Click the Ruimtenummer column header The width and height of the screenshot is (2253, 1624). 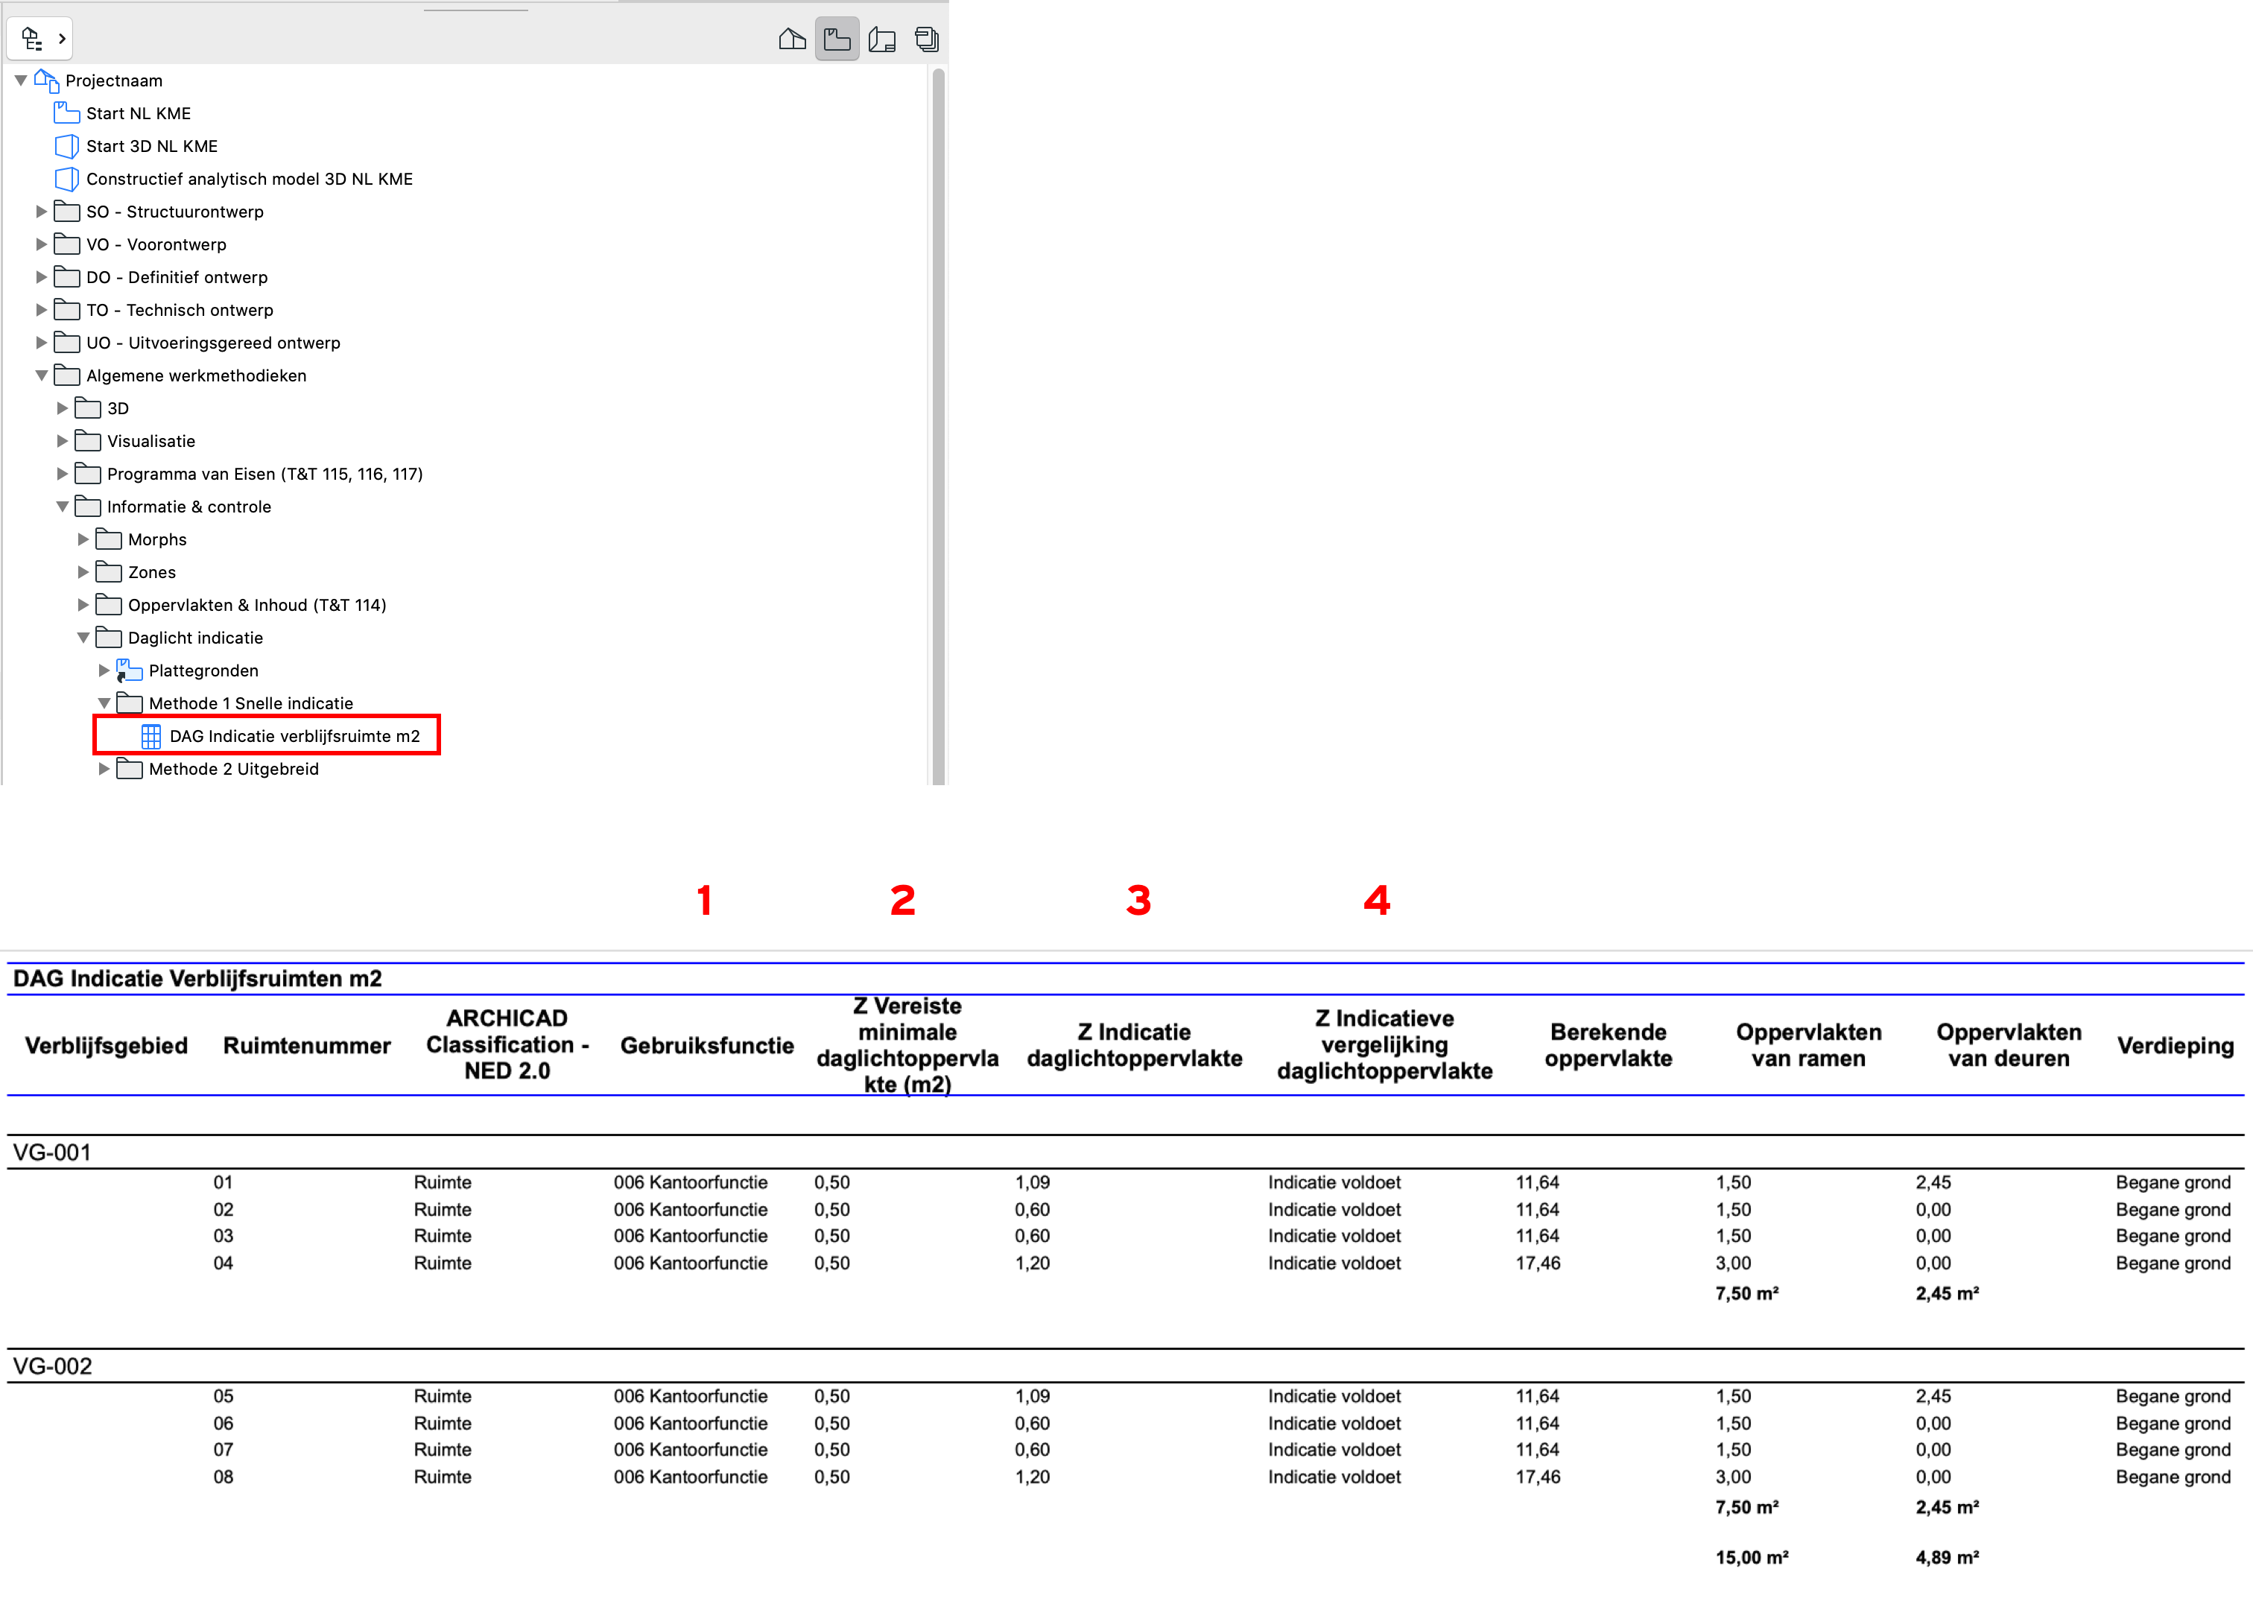(307, 1045)
